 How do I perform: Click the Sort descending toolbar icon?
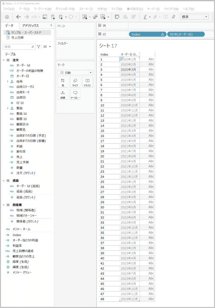[133, 17]
